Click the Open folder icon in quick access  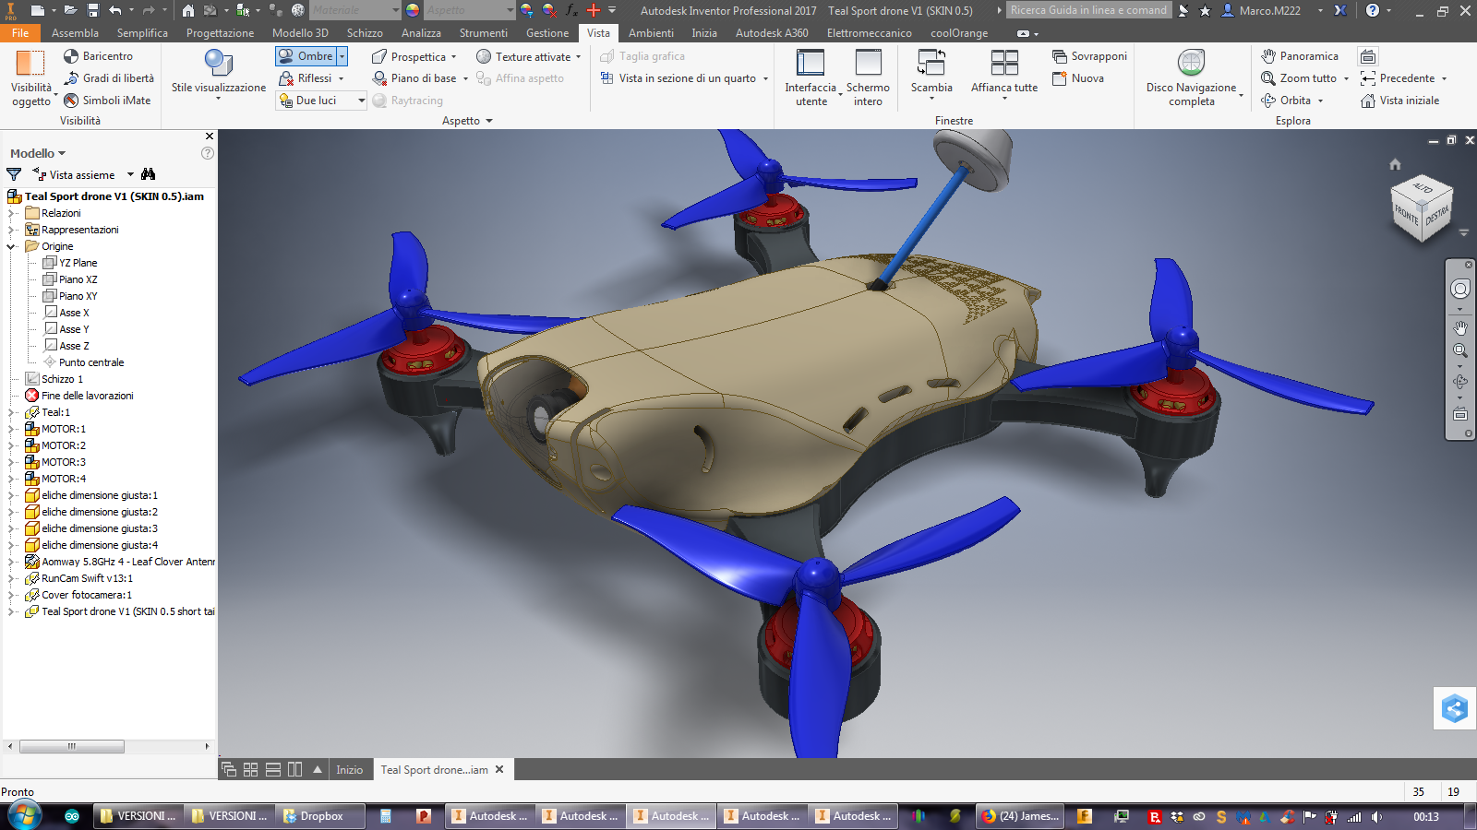(70, 10)
